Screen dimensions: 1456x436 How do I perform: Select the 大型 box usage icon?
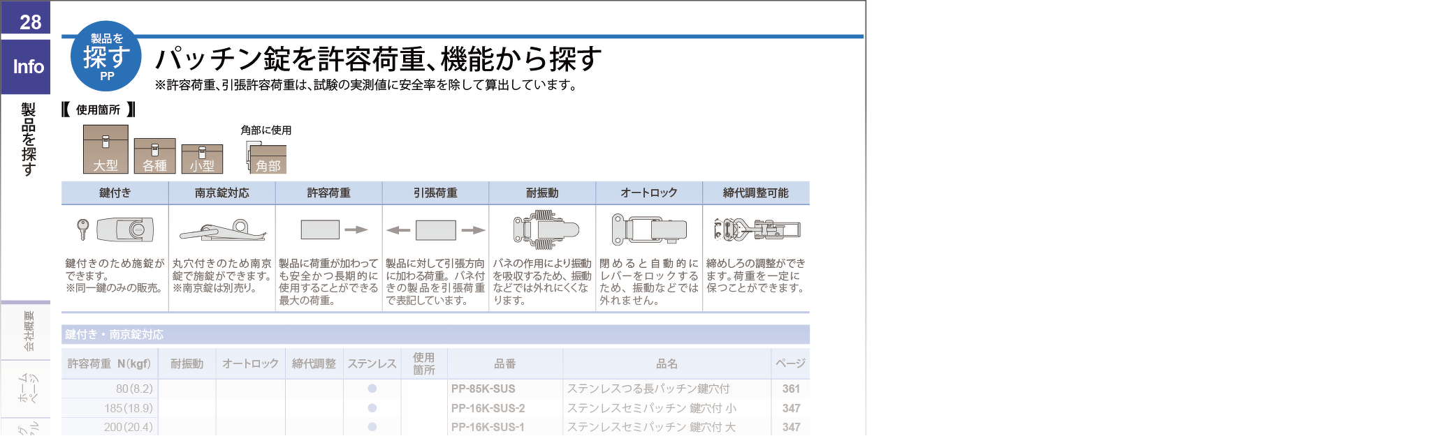(105, 149)
